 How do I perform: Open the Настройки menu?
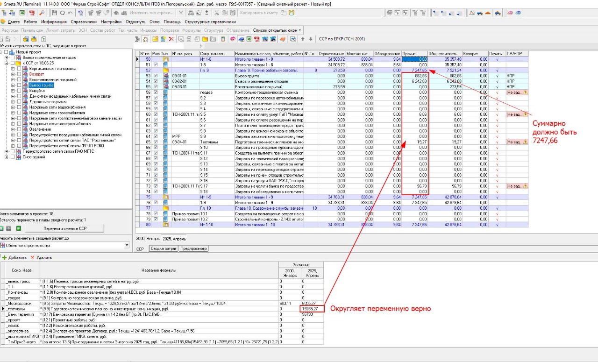tap(111, 21)
